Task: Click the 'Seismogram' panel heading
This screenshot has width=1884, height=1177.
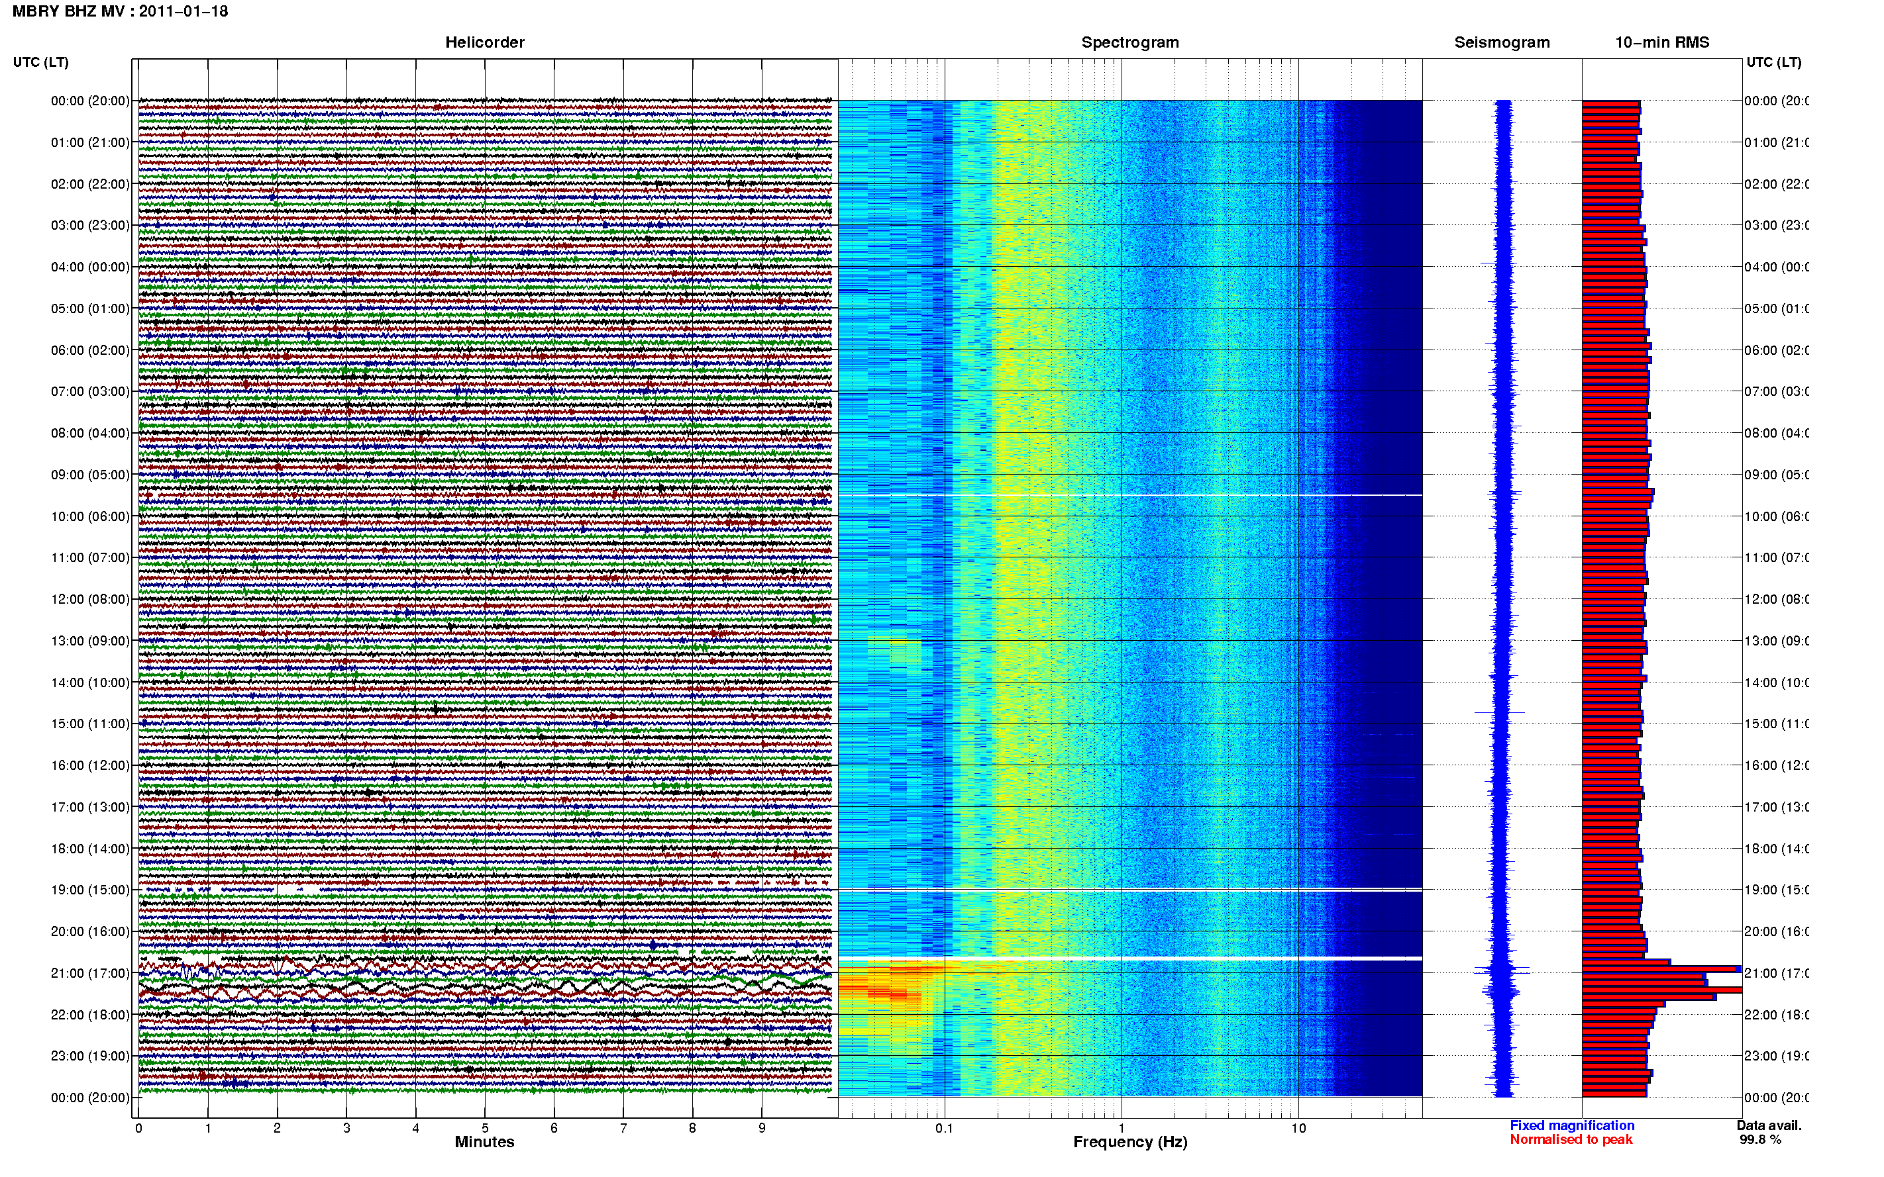Action: (x=1502, y=43)
